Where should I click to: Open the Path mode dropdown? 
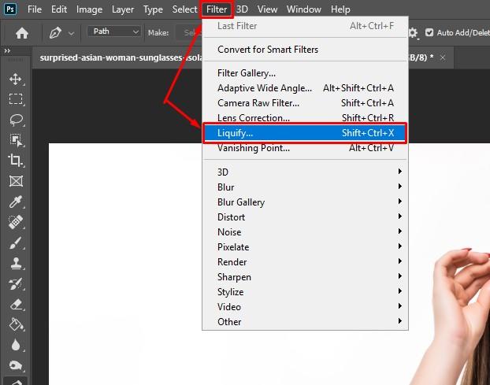click(x=114, y=31)
